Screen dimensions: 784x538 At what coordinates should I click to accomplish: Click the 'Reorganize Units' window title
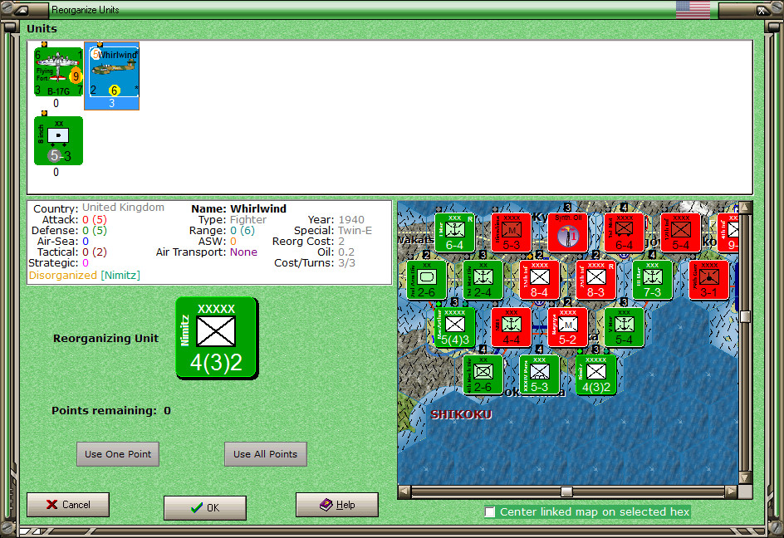click(x=86, y=10)
